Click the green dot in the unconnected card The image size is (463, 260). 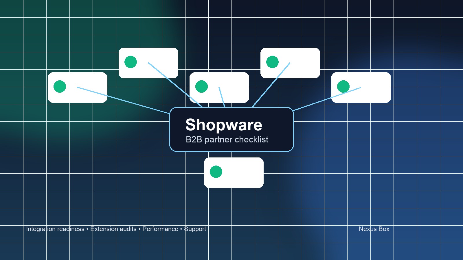pyautogui.click(x=216, y=172)
